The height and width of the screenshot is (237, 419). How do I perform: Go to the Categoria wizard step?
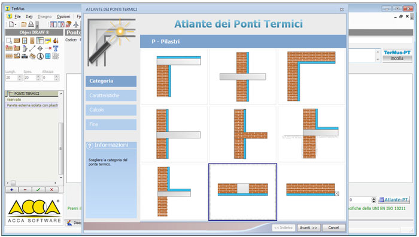pyautogui.click(x=111, y=81)
